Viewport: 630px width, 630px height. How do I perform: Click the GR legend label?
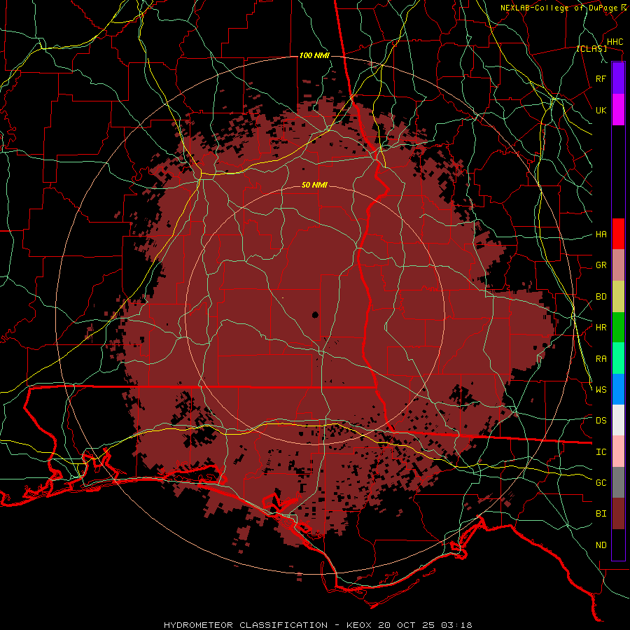coord(601,265)
